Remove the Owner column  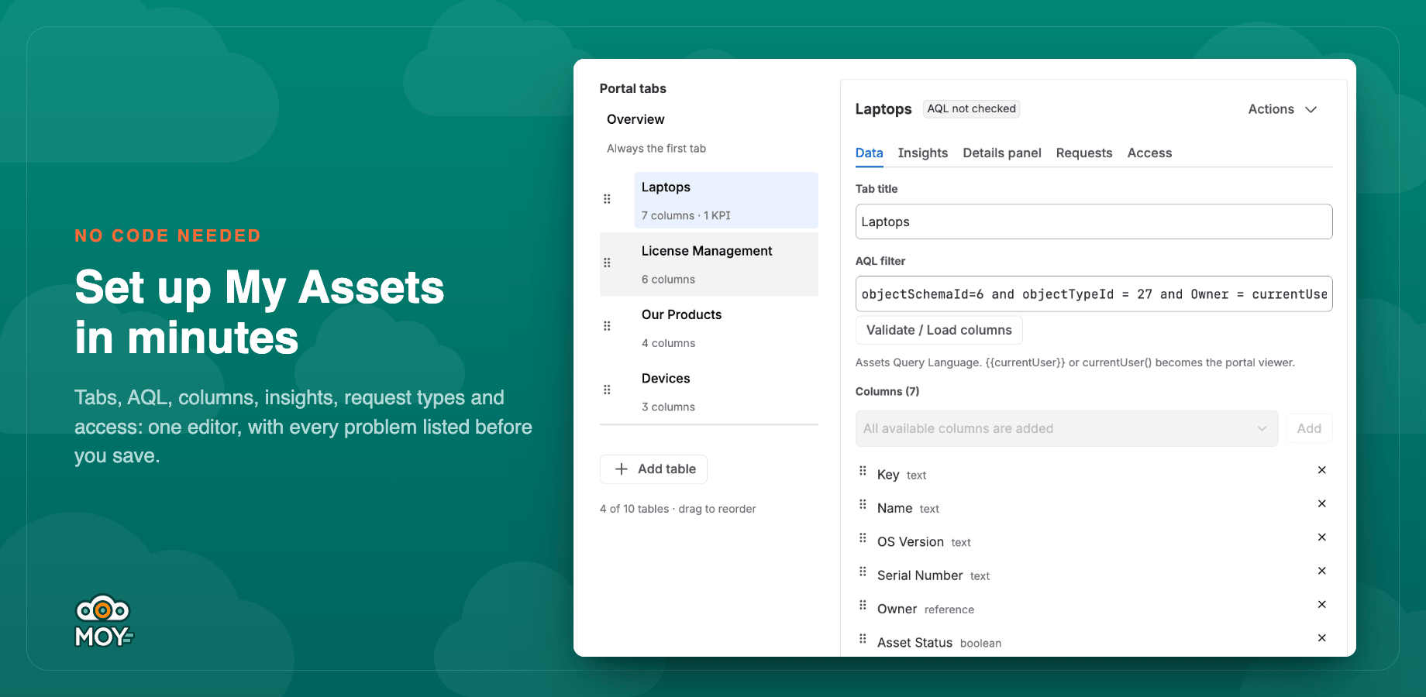pos(1322,604)
